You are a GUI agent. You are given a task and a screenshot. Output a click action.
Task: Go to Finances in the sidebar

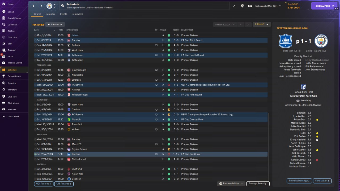(x=14, y=110)
